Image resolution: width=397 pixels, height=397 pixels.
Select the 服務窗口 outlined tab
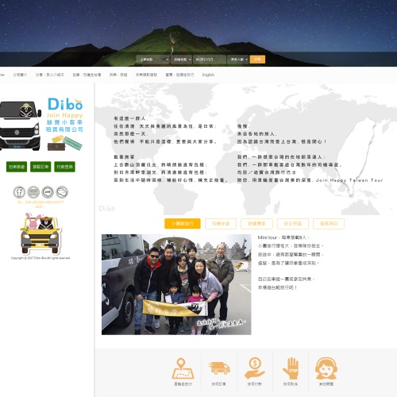pos(329,224)
